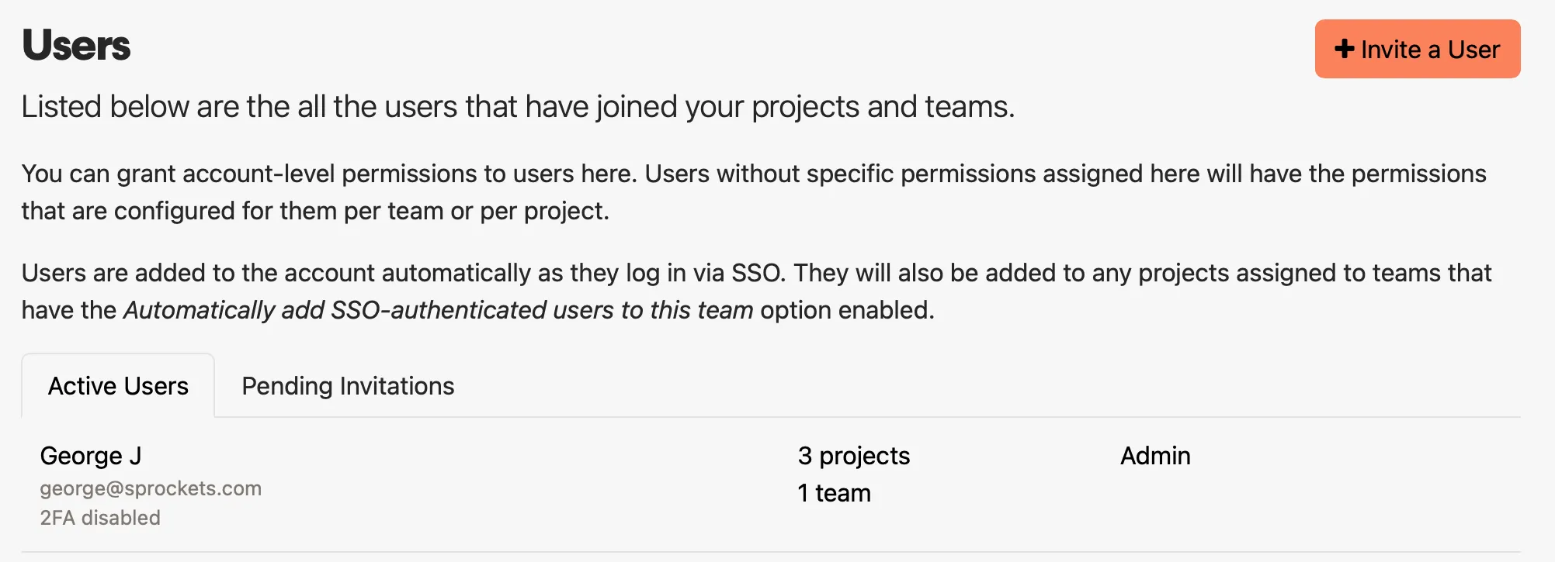The height and width of the screenshot is (562, 1555).
Task: Click the words 'option enabled' after the italic text
Action: (x=847, y=310)
